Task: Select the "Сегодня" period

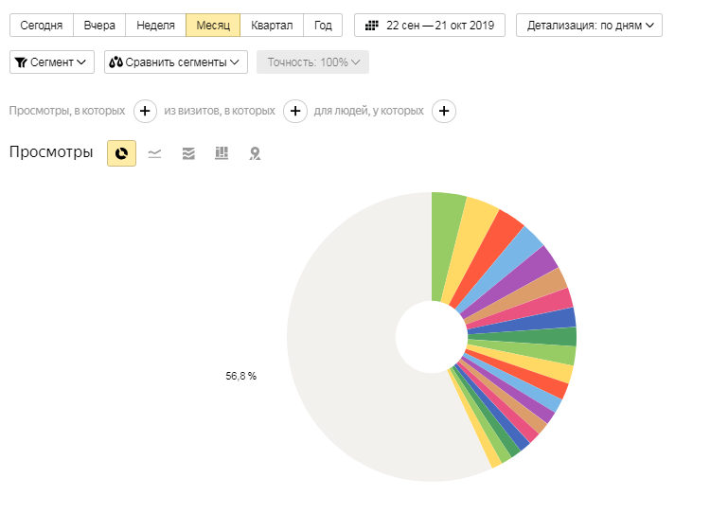Action: tap(42, 26)
